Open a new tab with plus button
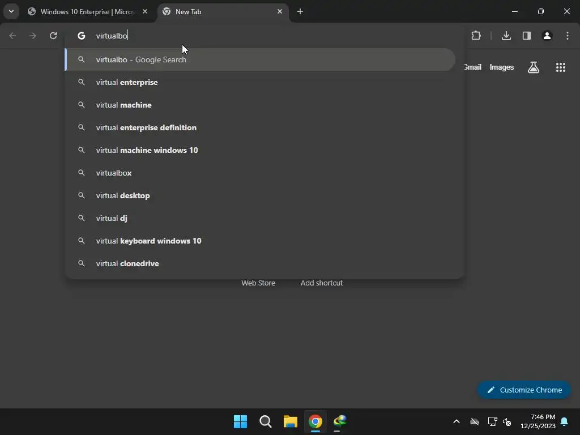 tap(300, 11)
